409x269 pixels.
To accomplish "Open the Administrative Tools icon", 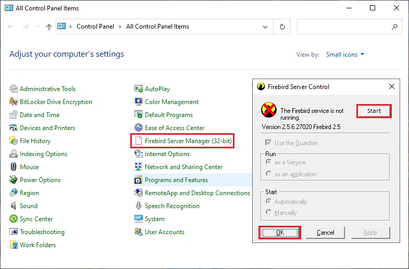I will 14,89.
